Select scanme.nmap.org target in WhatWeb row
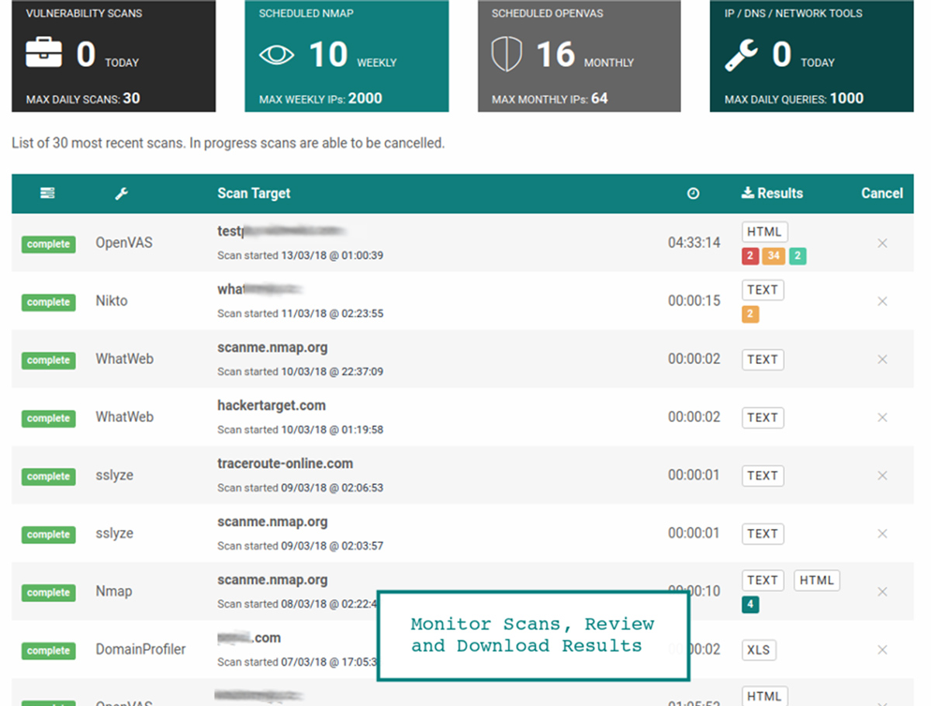 (272, 348)
